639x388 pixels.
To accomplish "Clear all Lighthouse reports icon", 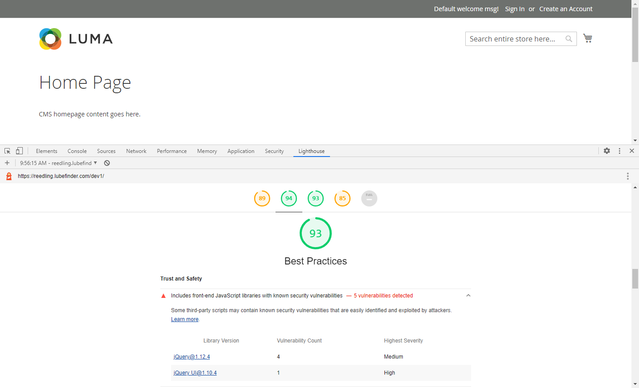I will [x=107, y=163].
